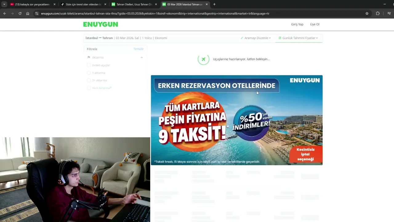Click the 'Filtrele' heading
Image resolution: width=394 pixels, height=222 pixels.
(x=92, y=49)
